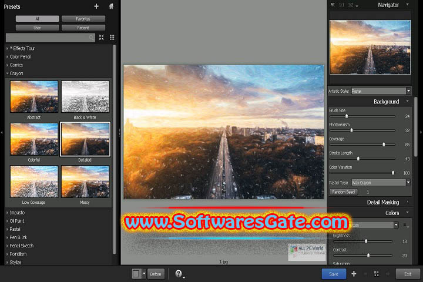Open the navigator zoom dropdown arrow
The height and width of the screenshot is (282, 423).
[357, 6]
